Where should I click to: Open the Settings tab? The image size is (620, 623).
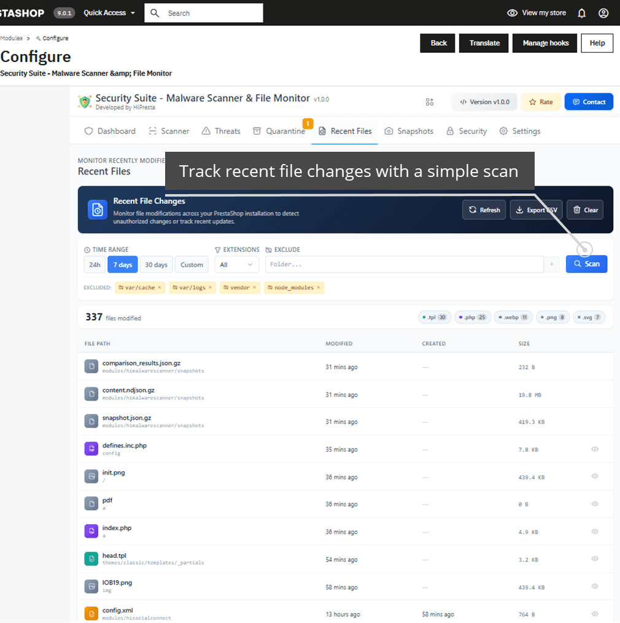[520, 131]
